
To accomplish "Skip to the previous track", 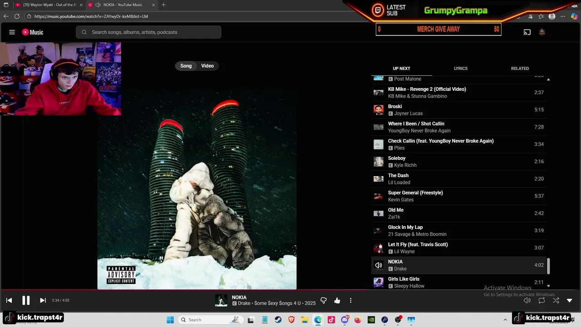I will pos(9,300).
